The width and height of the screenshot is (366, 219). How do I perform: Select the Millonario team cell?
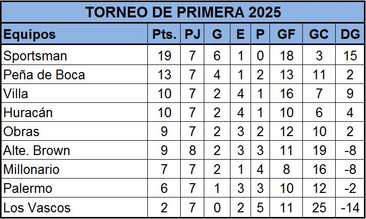pos(75,169)
